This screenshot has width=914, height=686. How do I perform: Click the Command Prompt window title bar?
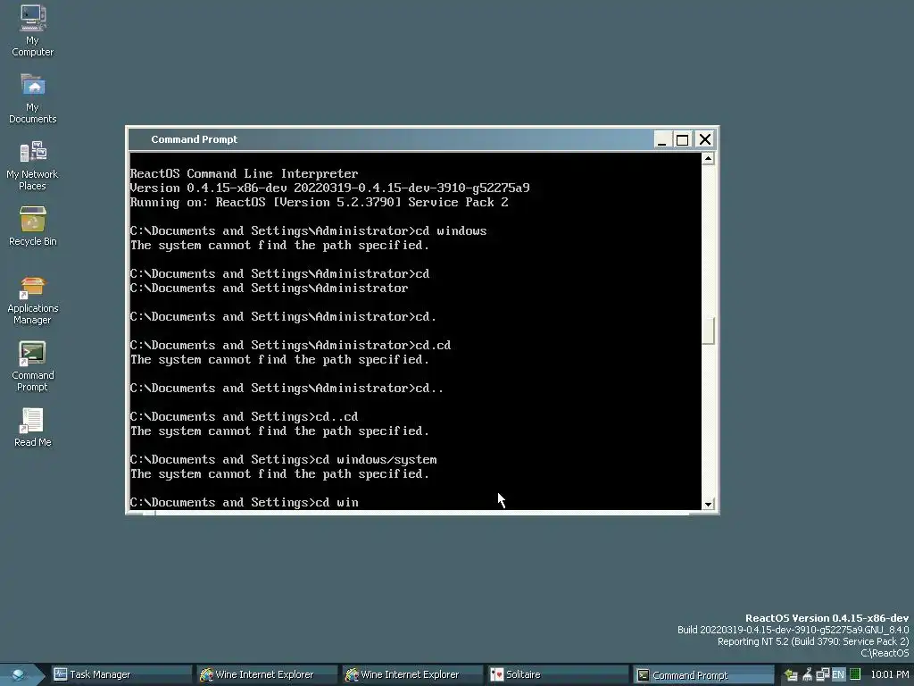point(391,139)
